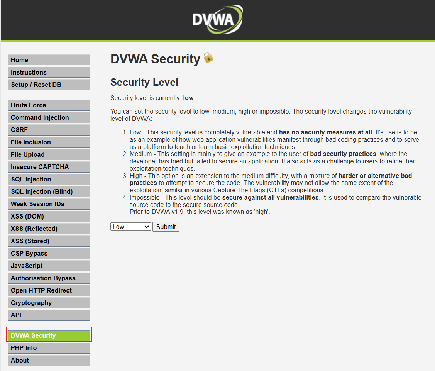Navigate to the CSRF module

pyautogui.click(x=49, y=130)
